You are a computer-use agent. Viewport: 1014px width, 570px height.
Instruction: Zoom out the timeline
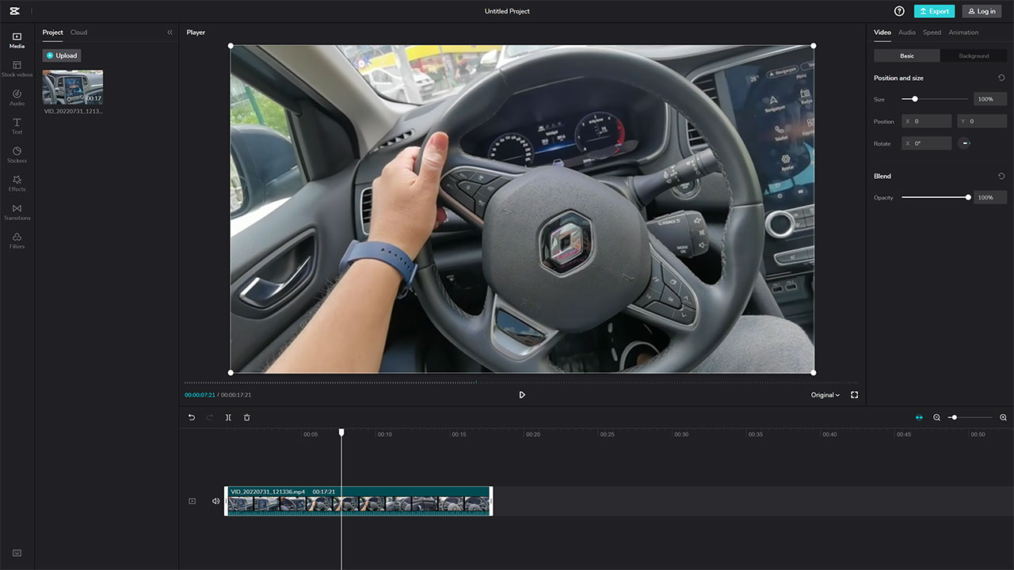(x=936, y=417)
